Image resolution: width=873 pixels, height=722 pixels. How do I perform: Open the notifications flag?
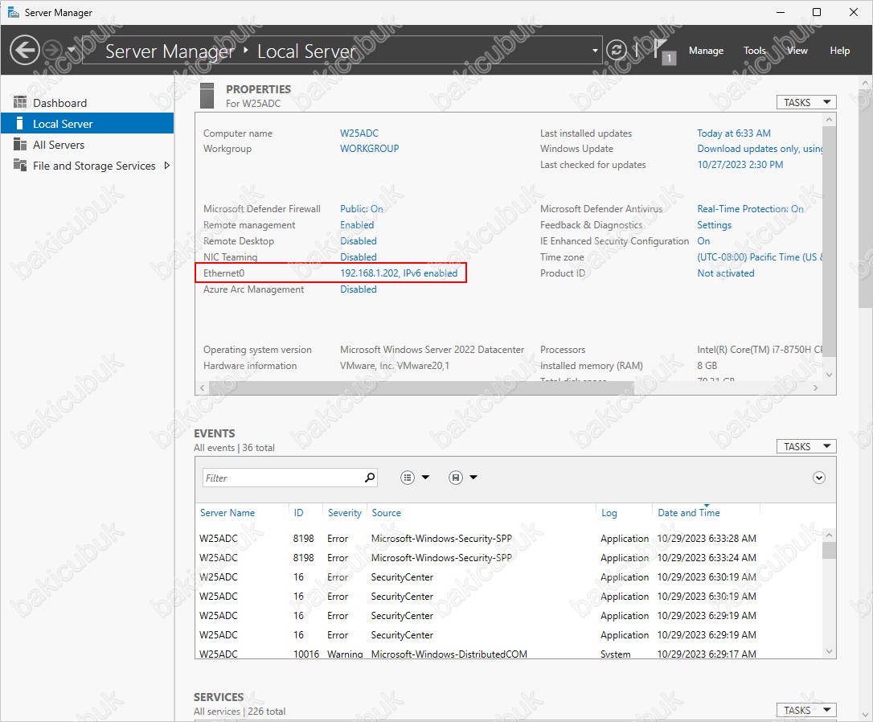tap(664, 51)
